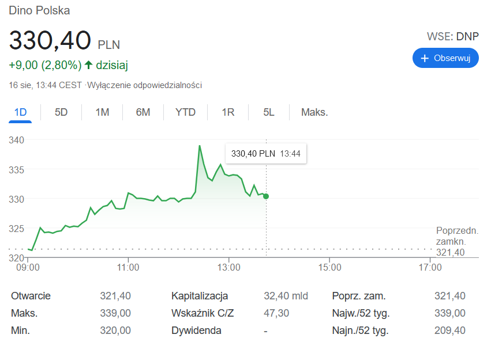
Task: Click the Poprzedn. zamkn. 321,40 chart label
Action: pyautogui.click(x=457, y=241)
